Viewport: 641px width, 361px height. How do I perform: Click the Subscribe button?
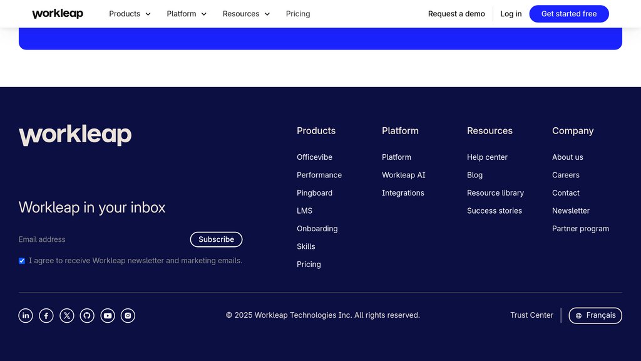click(216, 239)
